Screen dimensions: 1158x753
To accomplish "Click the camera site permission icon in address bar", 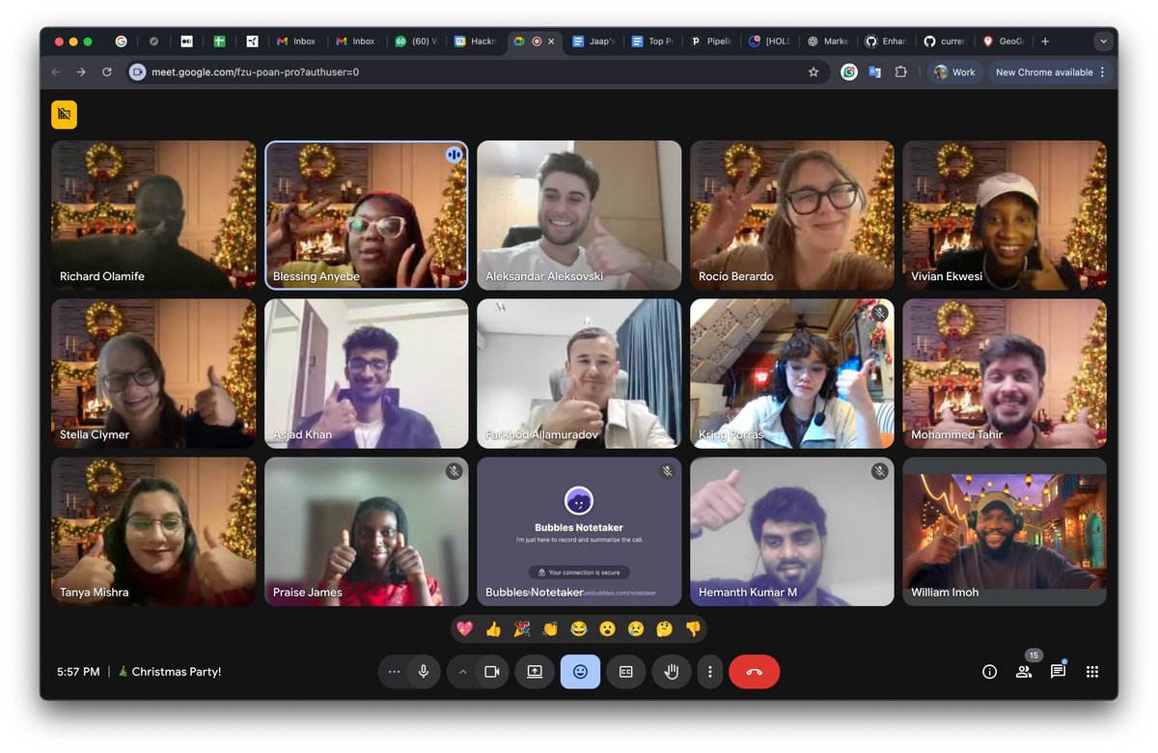I will (138, 71).
